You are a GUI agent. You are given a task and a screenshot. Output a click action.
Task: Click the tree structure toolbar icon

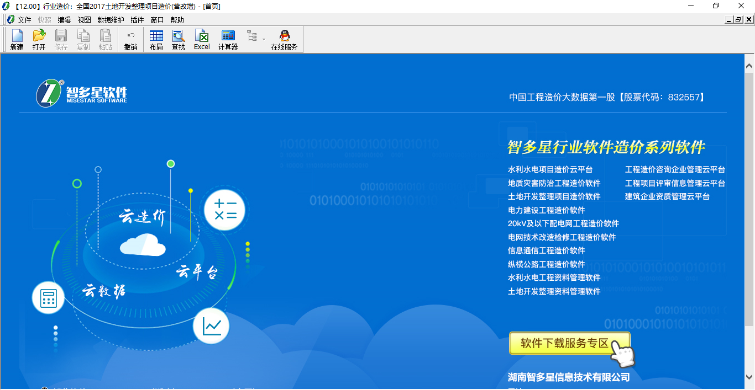pos(252,37)
